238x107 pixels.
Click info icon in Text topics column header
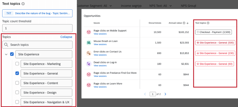pyautogui.click(x=208, y=23)
